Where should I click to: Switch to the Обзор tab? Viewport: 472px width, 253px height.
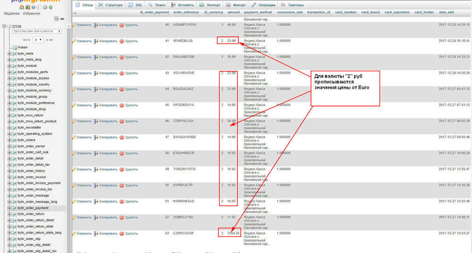tap(84, 5)
